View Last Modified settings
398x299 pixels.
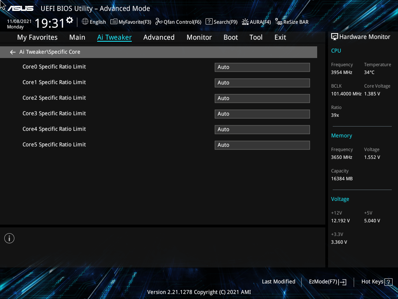pos(278,281)
